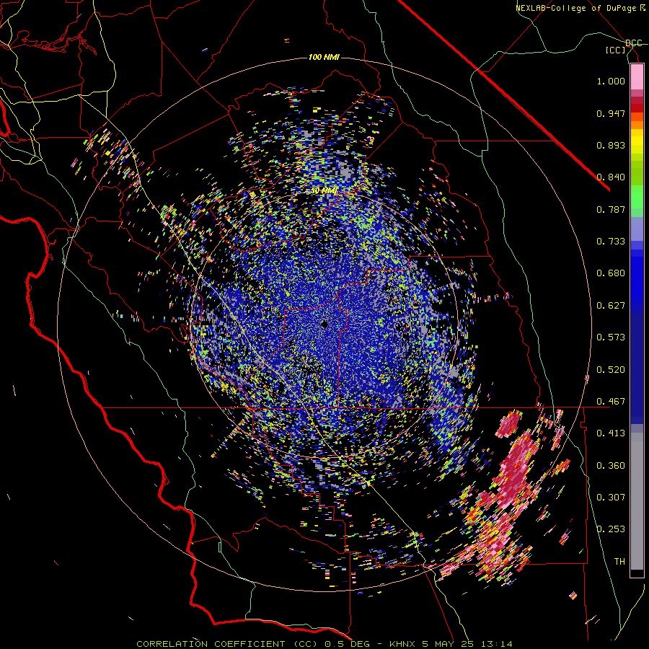This screenshot has height=649, width=649.
Task: Click the 100 NMI range ring label
Action: (x=324, y=57)
